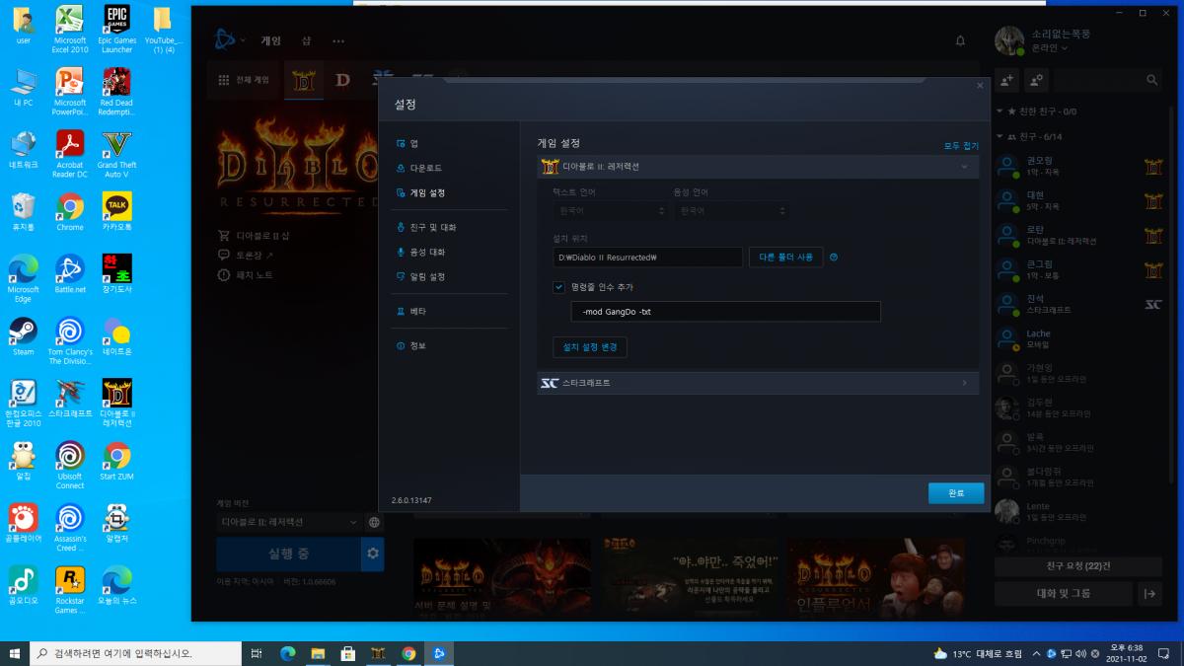Open 패치 노트 link
1184x666 pixels.
246,274
